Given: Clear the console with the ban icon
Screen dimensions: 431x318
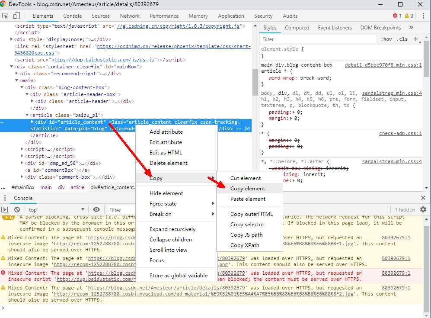Looking at the screenshot, I should click(17, 209).
